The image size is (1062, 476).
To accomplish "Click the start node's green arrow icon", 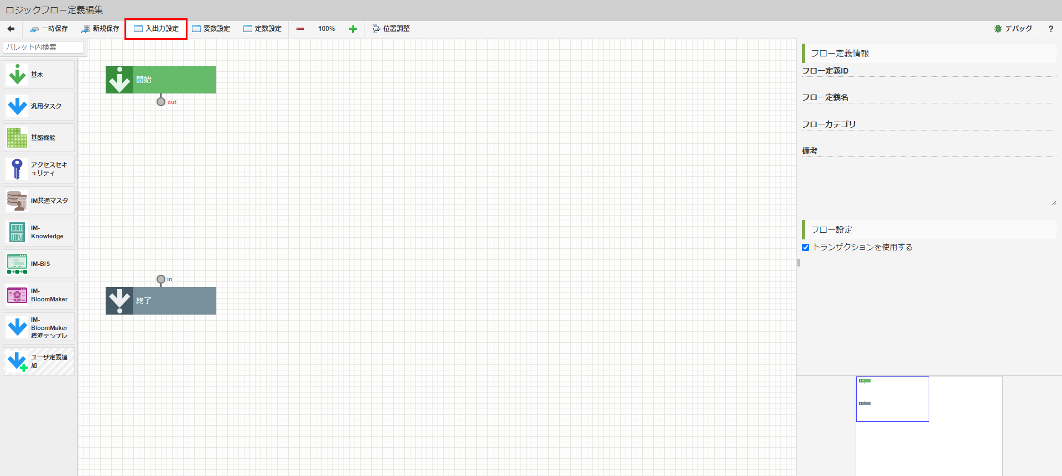I will 119,80.
